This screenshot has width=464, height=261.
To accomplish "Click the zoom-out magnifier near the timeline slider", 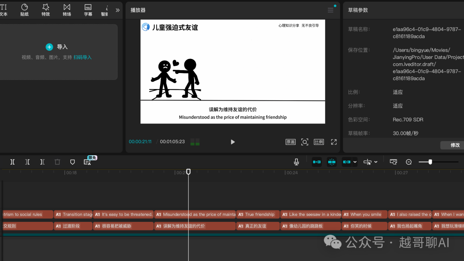I will pos(408,162).
